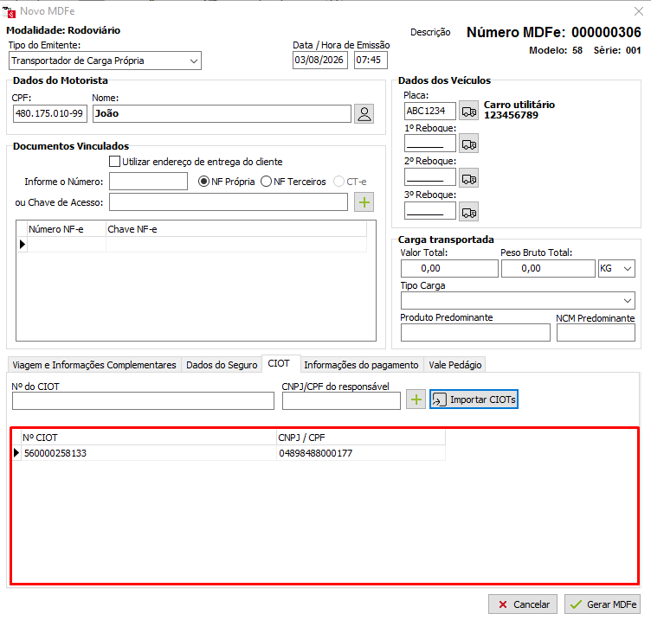The height and width of the screenshot is (620, 651).
Task: Click Número NF-e column header
Action: (67, 229)
